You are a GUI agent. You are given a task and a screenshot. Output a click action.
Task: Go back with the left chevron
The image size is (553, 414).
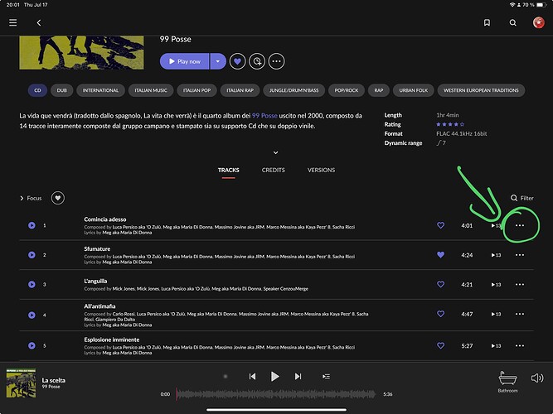39,22
